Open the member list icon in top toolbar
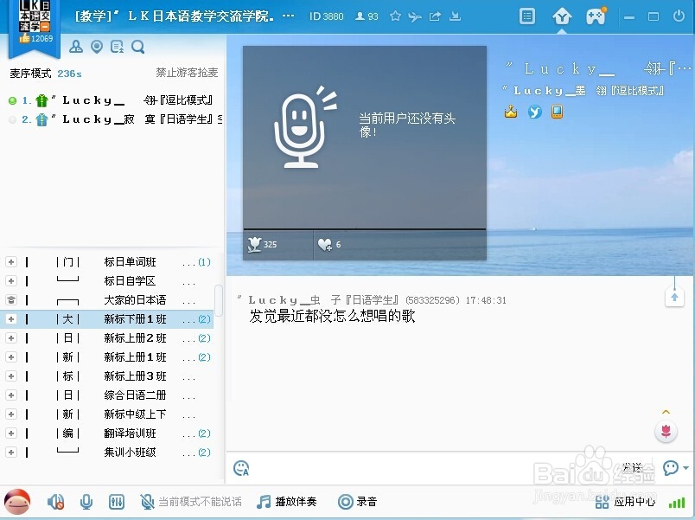The height and width of the screenshot is (520, 695). (x=76, y=47)
